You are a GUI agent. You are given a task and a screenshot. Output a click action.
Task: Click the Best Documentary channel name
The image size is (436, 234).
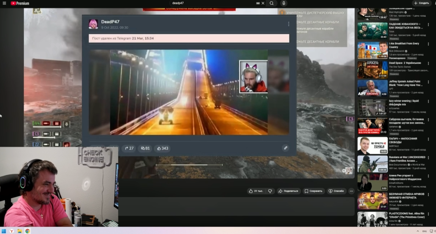[x=398, y=164]
